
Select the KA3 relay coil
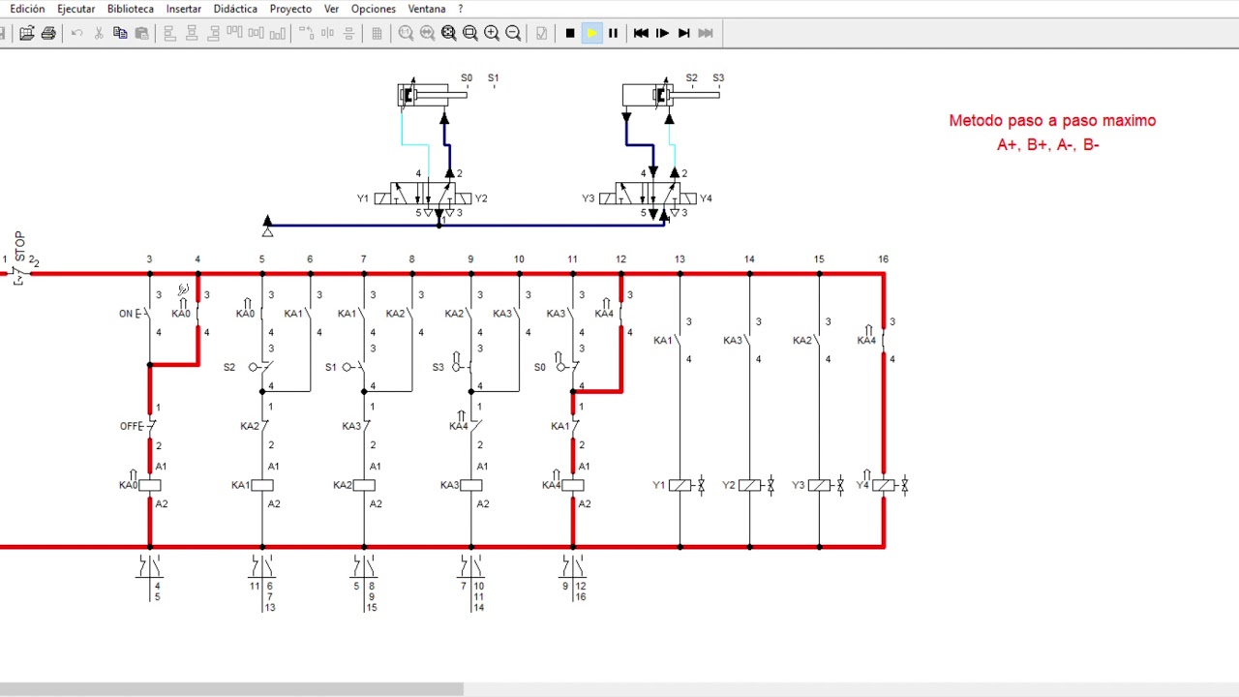(470, 485)
